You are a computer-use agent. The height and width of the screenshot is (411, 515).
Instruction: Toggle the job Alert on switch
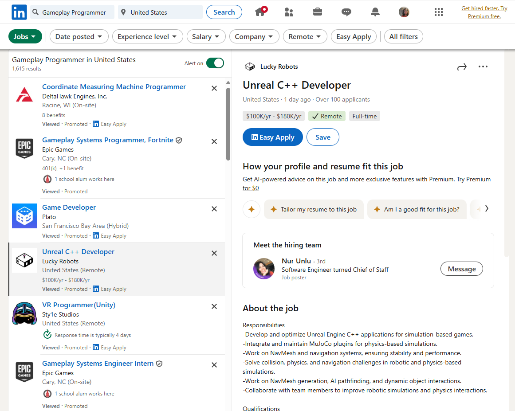[215, 63]
